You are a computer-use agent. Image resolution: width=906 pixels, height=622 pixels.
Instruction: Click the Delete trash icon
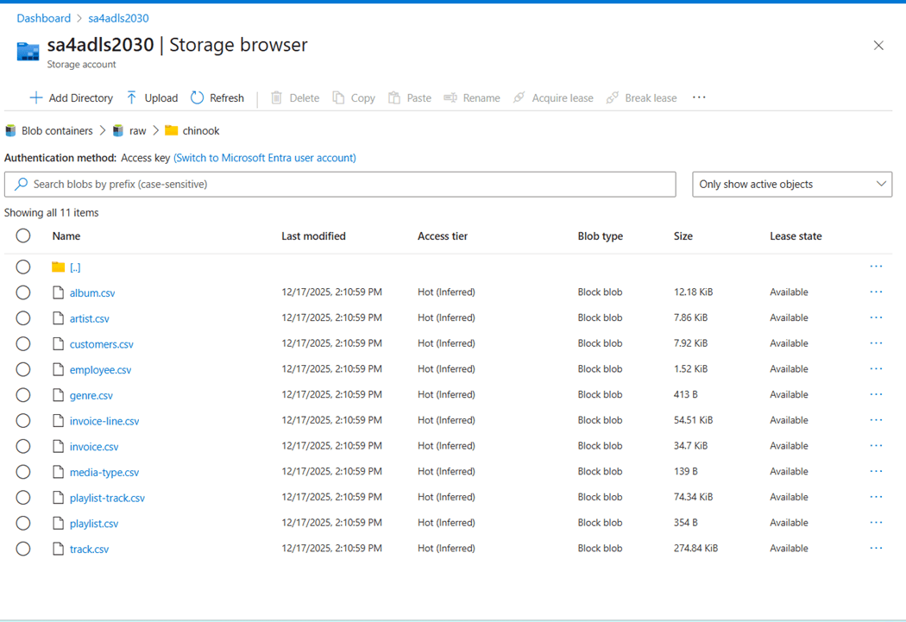[x=277, y=98]
